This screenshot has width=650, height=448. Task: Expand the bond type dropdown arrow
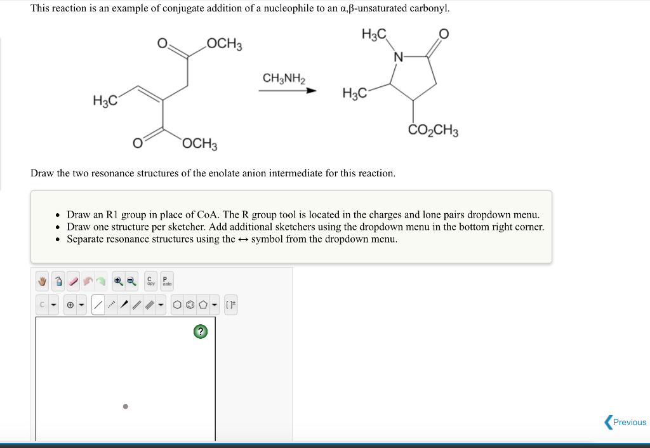pos(161,304)
